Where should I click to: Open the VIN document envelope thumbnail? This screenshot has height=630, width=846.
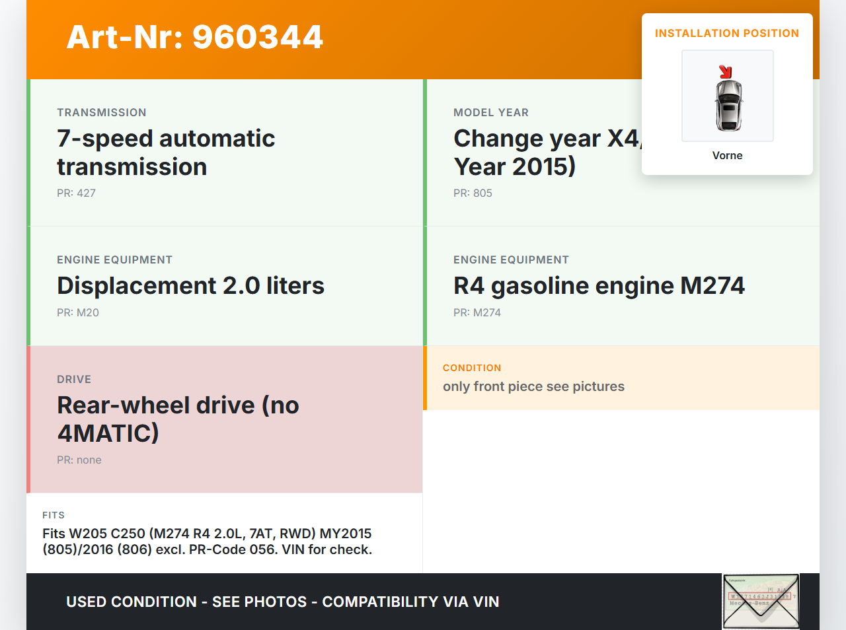point(760,601)
